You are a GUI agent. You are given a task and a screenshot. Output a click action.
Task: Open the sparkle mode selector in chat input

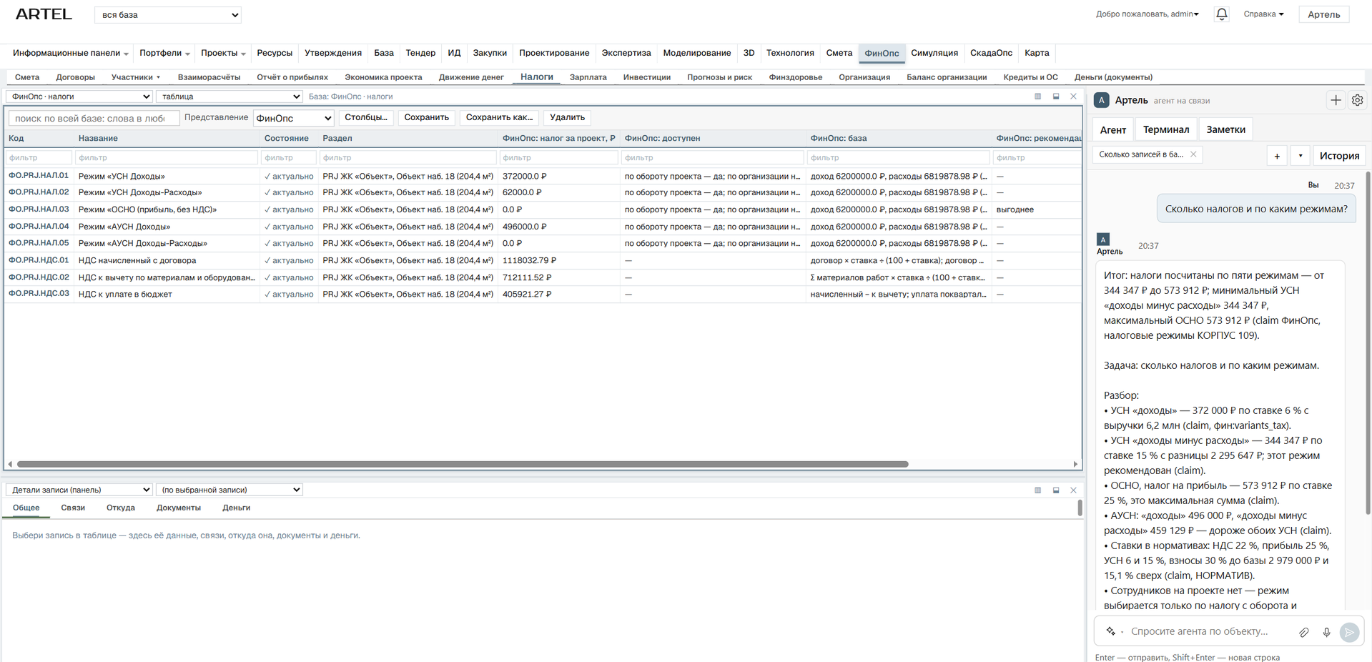point(1111,631)
